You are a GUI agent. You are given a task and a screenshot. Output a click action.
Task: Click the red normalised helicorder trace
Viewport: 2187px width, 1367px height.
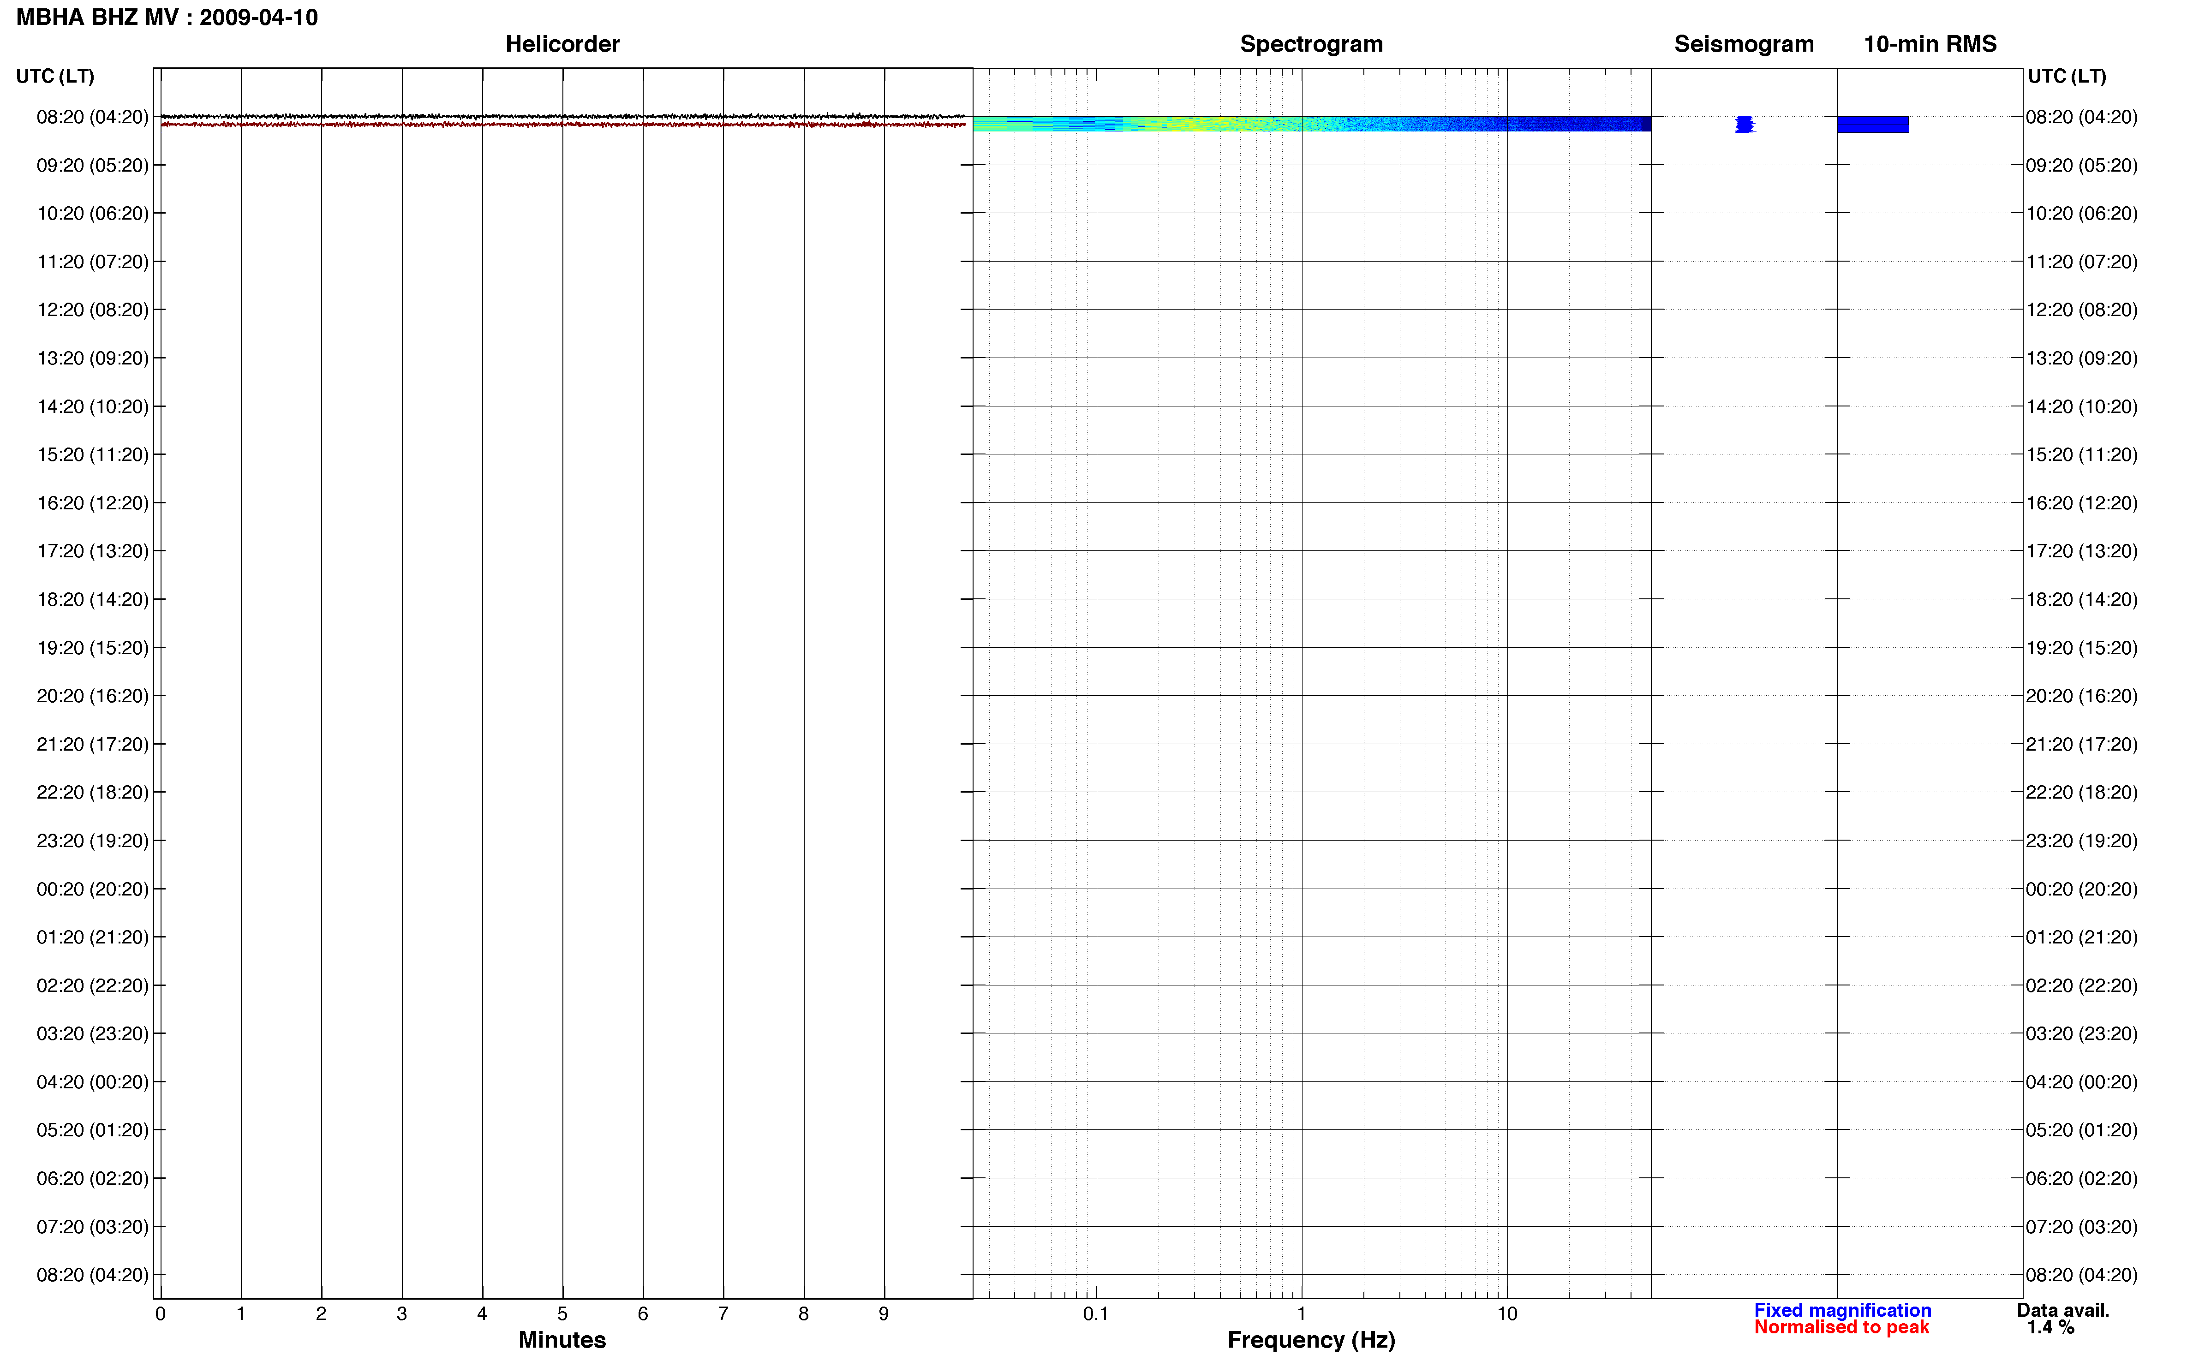click(563, 124)
